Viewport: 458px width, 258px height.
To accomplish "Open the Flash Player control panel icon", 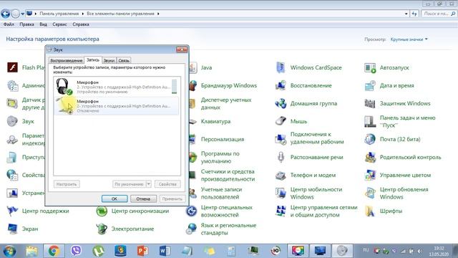I will (12, 67).
